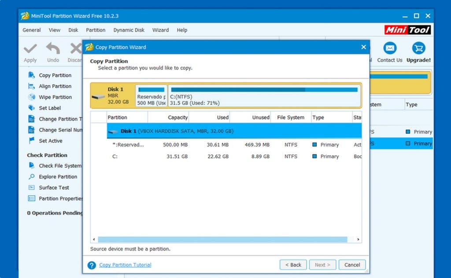Click the C:(NTFS) block in disk map
Image resolution: width=451 pixels, height=278 pixels.
click(263, 96)
